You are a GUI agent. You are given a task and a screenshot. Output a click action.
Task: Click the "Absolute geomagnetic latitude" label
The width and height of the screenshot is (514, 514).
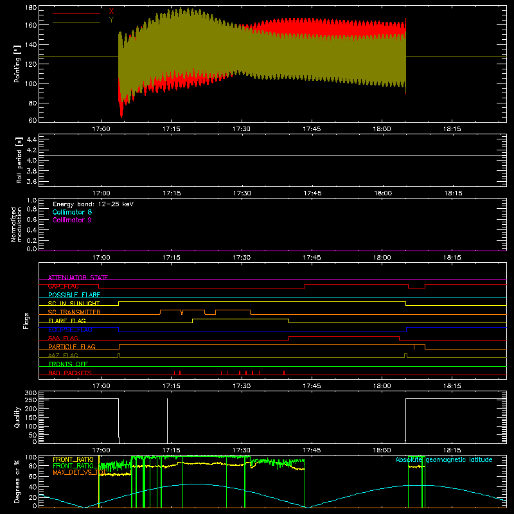coord(444,459)
